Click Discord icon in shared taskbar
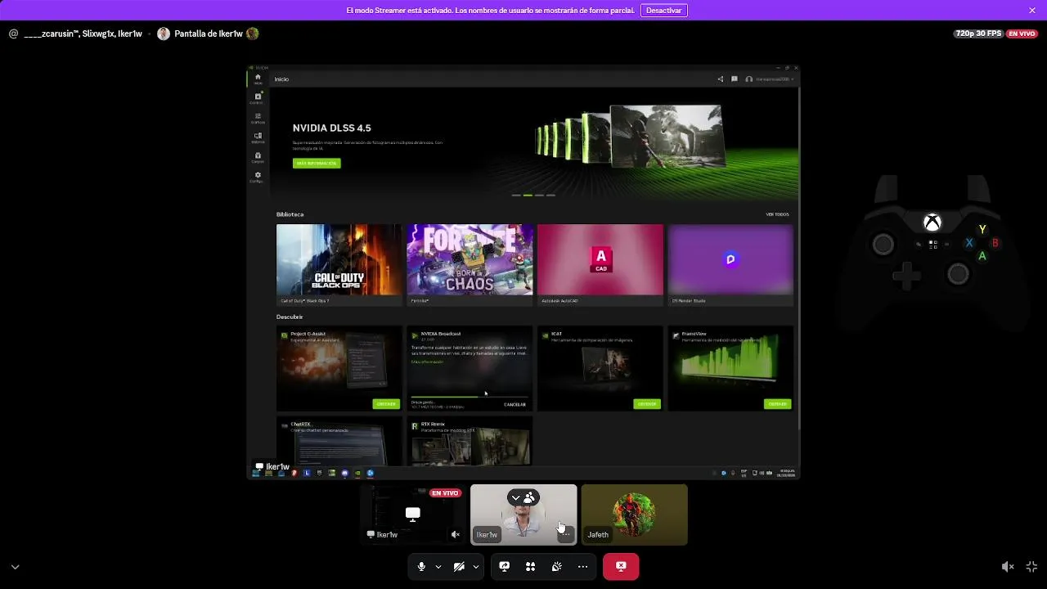The image size is (1047, 589). click(x=345, y=473)
